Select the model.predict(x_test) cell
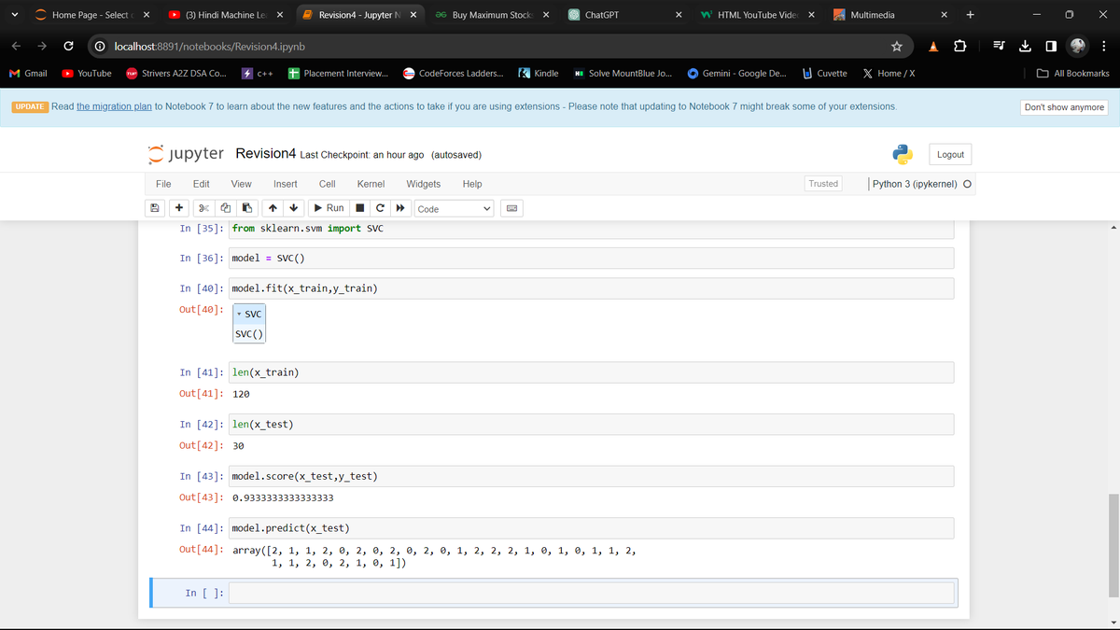This screenshot has width=1120, height=630. [592, 529]
